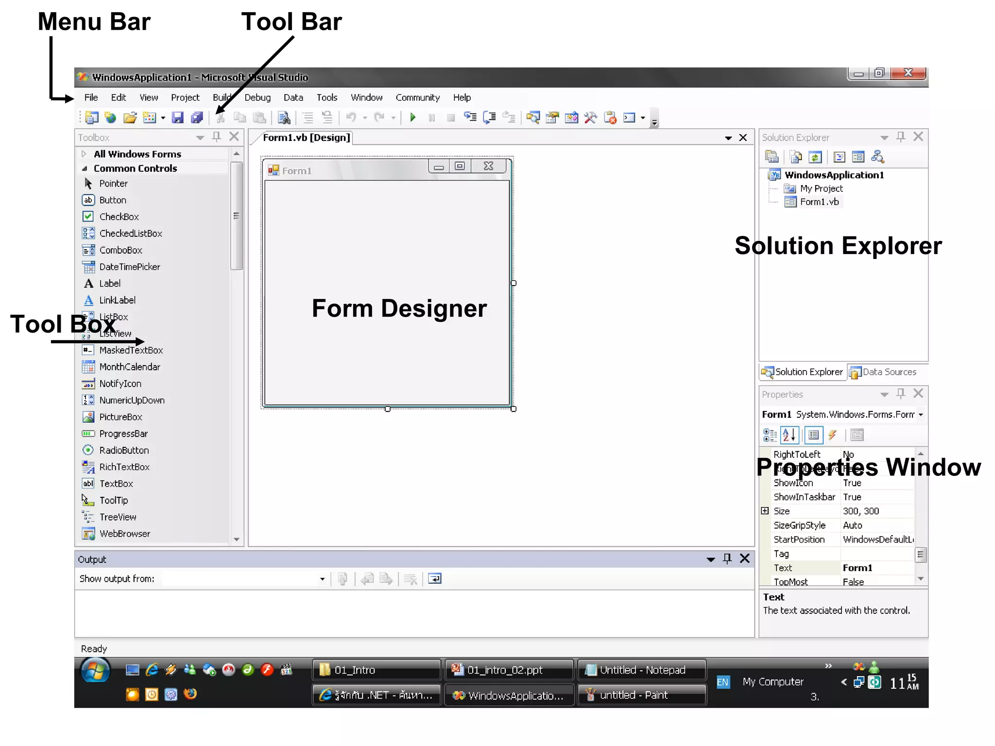The height and width of the screenshot is (746, 995).
Task: Click the Start Debugging green play icon
Action: click(x=413, y=117)
